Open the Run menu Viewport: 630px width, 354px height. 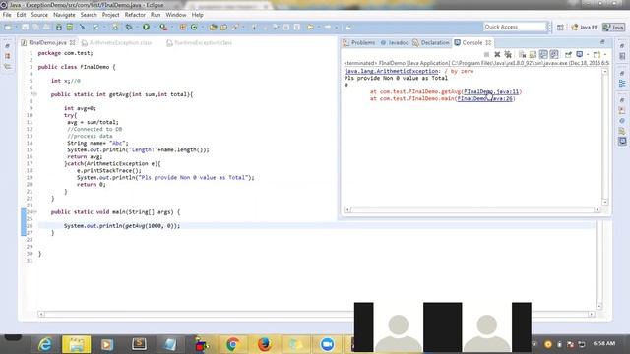156,15
